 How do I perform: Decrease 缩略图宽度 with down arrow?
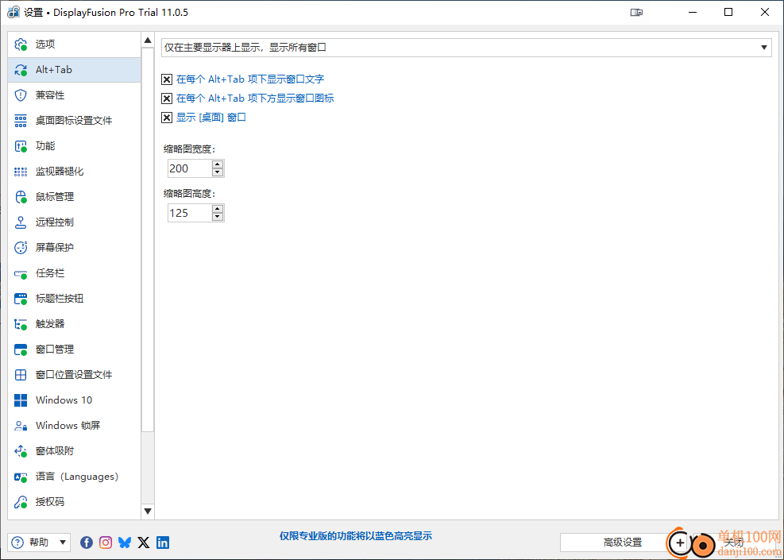218,172
